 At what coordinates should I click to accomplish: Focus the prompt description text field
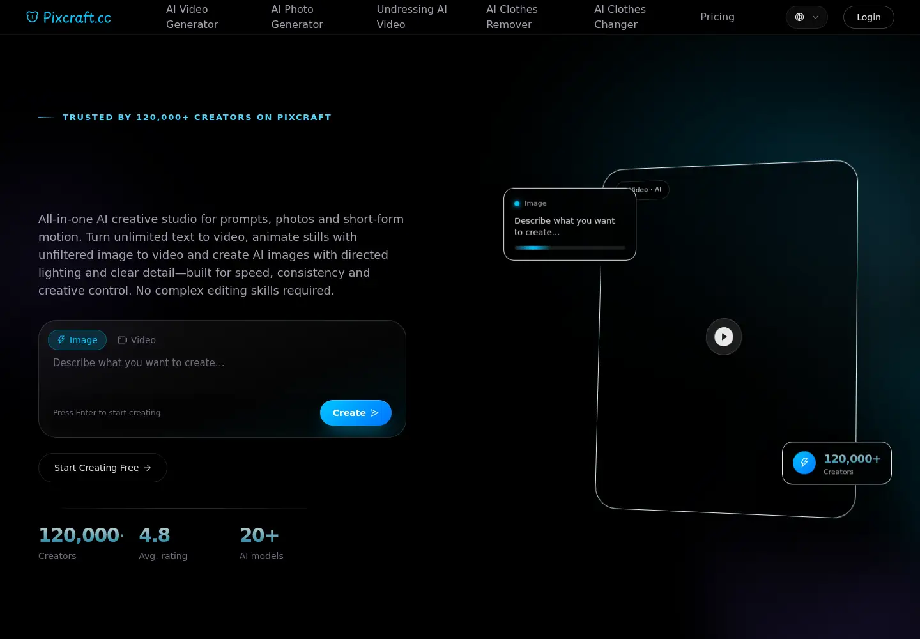222,372
